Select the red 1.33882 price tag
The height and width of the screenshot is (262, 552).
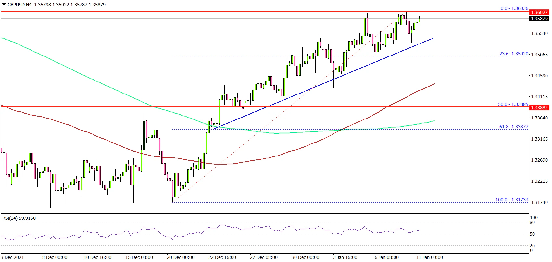coord(539,108)
